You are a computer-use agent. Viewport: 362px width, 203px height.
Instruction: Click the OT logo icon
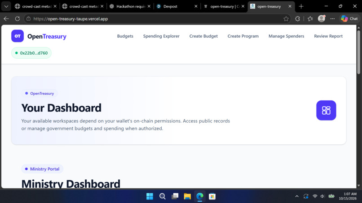pyautogui.click(x=18, y=36)
